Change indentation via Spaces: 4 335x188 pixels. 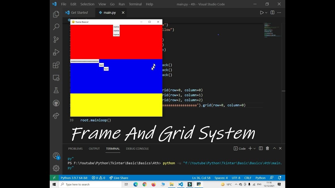pos(221,178)
